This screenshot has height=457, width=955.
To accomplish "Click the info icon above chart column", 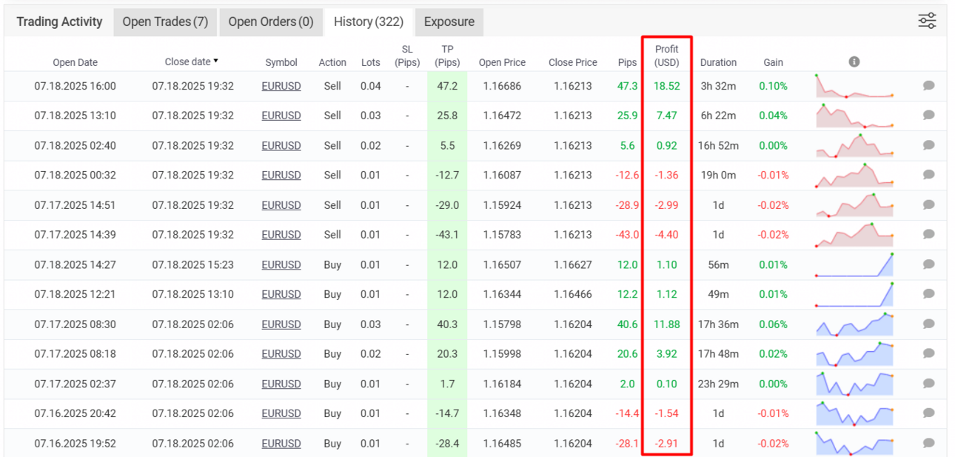I will pos(854,61).
